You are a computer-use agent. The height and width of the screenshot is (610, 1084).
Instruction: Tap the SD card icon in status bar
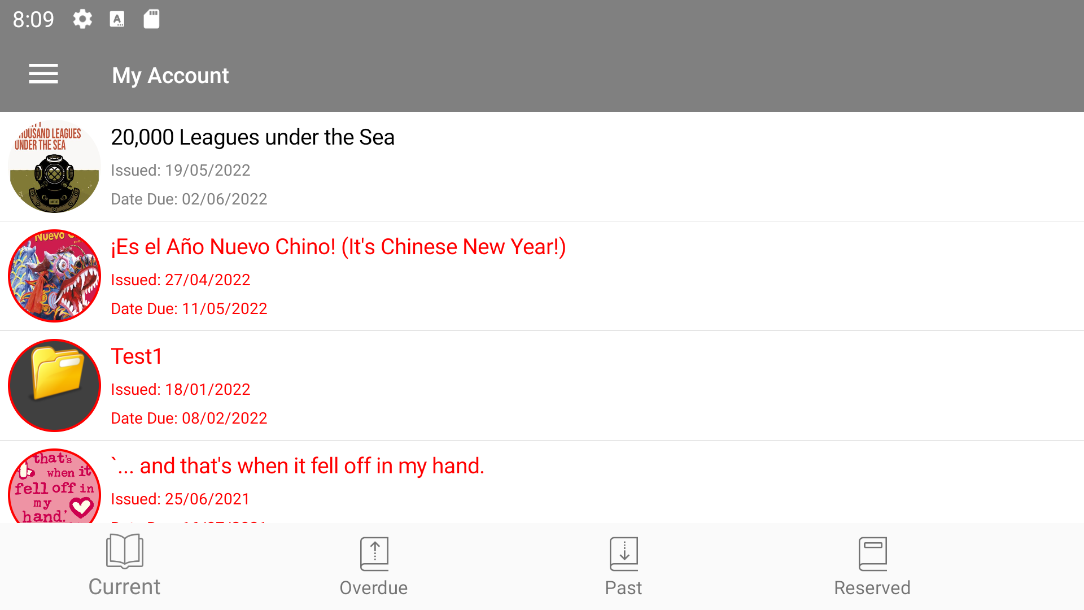pos(151,19)
